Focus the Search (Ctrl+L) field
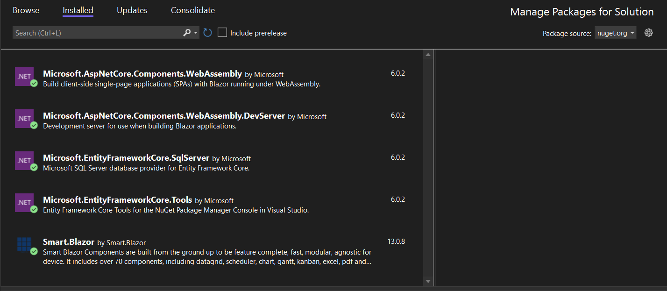Screen dimensions: 667x291 tap(97, 33)
